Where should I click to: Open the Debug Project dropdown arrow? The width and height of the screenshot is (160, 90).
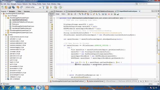pyautogui.click(x=58, y=7)
